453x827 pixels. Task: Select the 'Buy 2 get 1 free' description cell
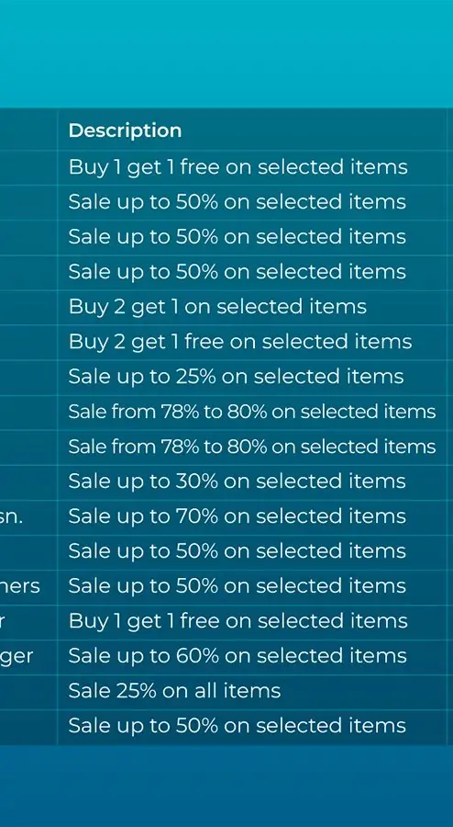pos(252,342)
